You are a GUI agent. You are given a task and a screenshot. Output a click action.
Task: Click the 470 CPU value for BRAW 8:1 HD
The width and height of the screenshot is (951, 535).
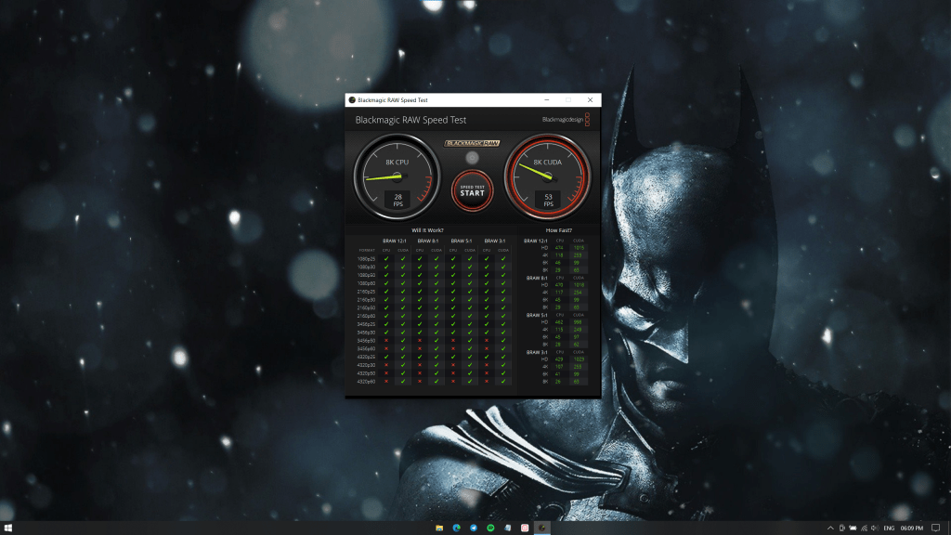559,284
